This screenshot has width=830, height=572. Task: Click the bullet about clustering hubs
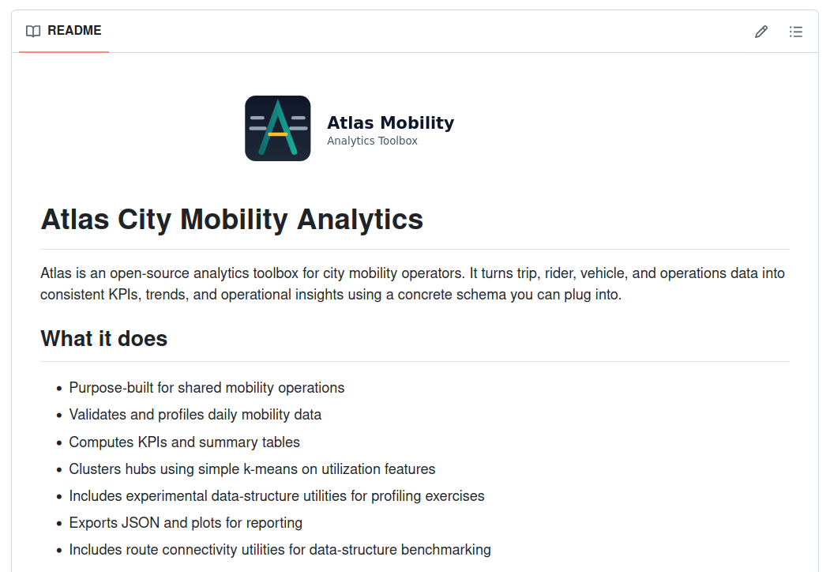click(252, 469)
